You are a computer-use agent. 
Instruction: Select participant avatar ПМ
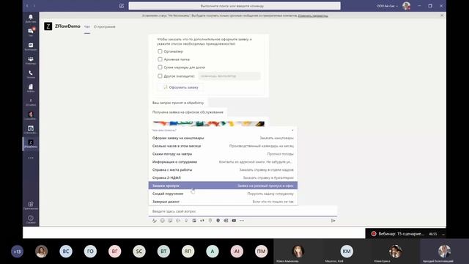point(261,252)
